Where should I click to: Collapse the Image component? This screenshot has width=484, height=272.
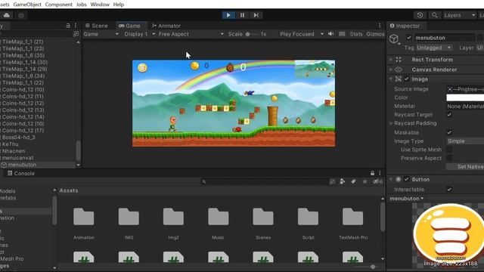point(391,79)
